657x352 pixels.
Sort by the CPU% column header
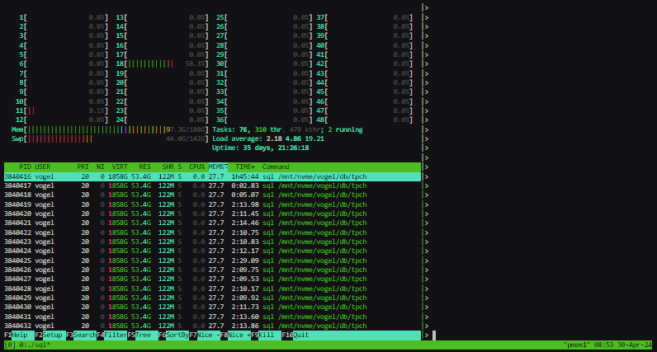tap(197, 167)
